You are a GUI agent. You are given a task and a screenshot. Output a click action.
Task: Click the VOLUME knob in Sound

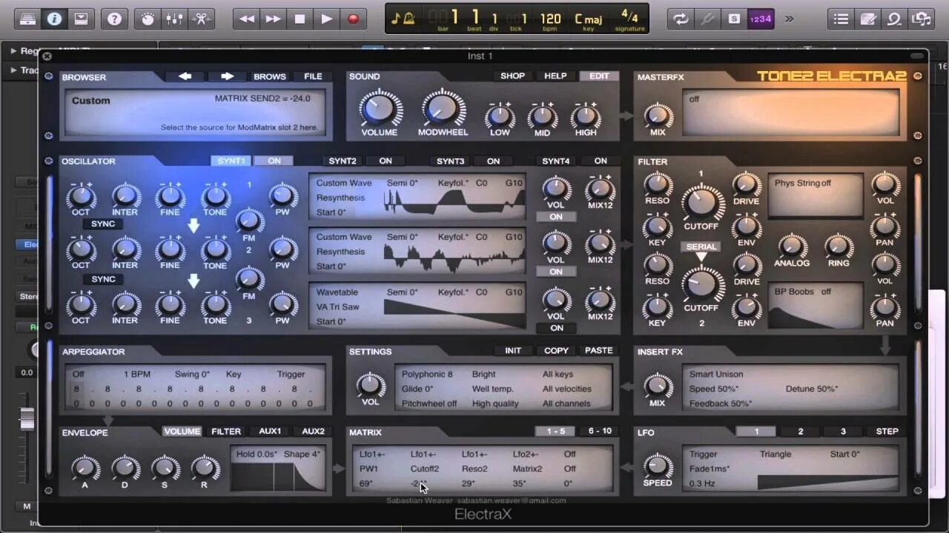tap(380, 110)
